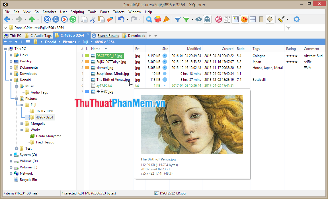Click the blue Back arrow in the toolbar
Viewport: 328px width, 199px height.
pos(7,19)
